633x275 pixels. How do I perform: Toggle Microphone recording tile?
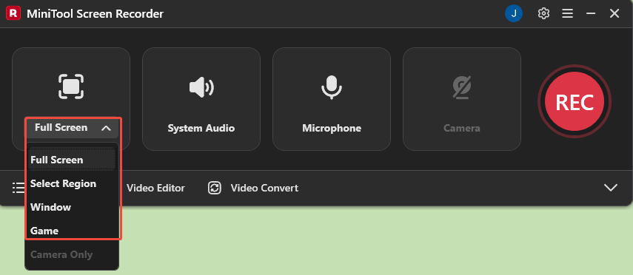point(332,99)
